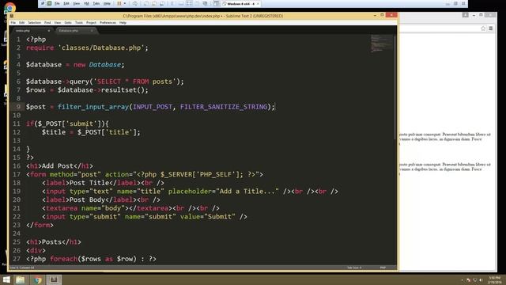Maximize the Sublime Text window
The width and height of the screenshot is (506, 285).
pos(382,15)
